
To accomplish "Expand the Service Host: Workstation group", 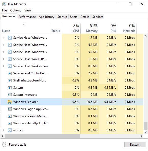I will coord(4,66).
